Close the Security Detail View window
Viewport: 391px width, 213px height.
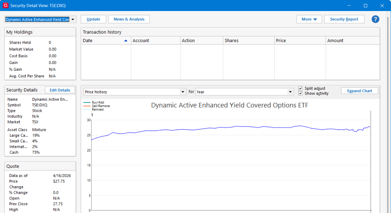[382, 5]
